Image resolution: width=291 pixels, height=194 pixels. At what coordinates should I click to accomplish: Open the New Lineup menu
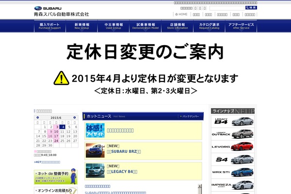click(81, 26)
